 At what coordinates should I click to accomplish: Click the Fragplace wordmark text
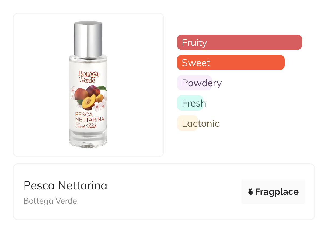pos(277,192)
